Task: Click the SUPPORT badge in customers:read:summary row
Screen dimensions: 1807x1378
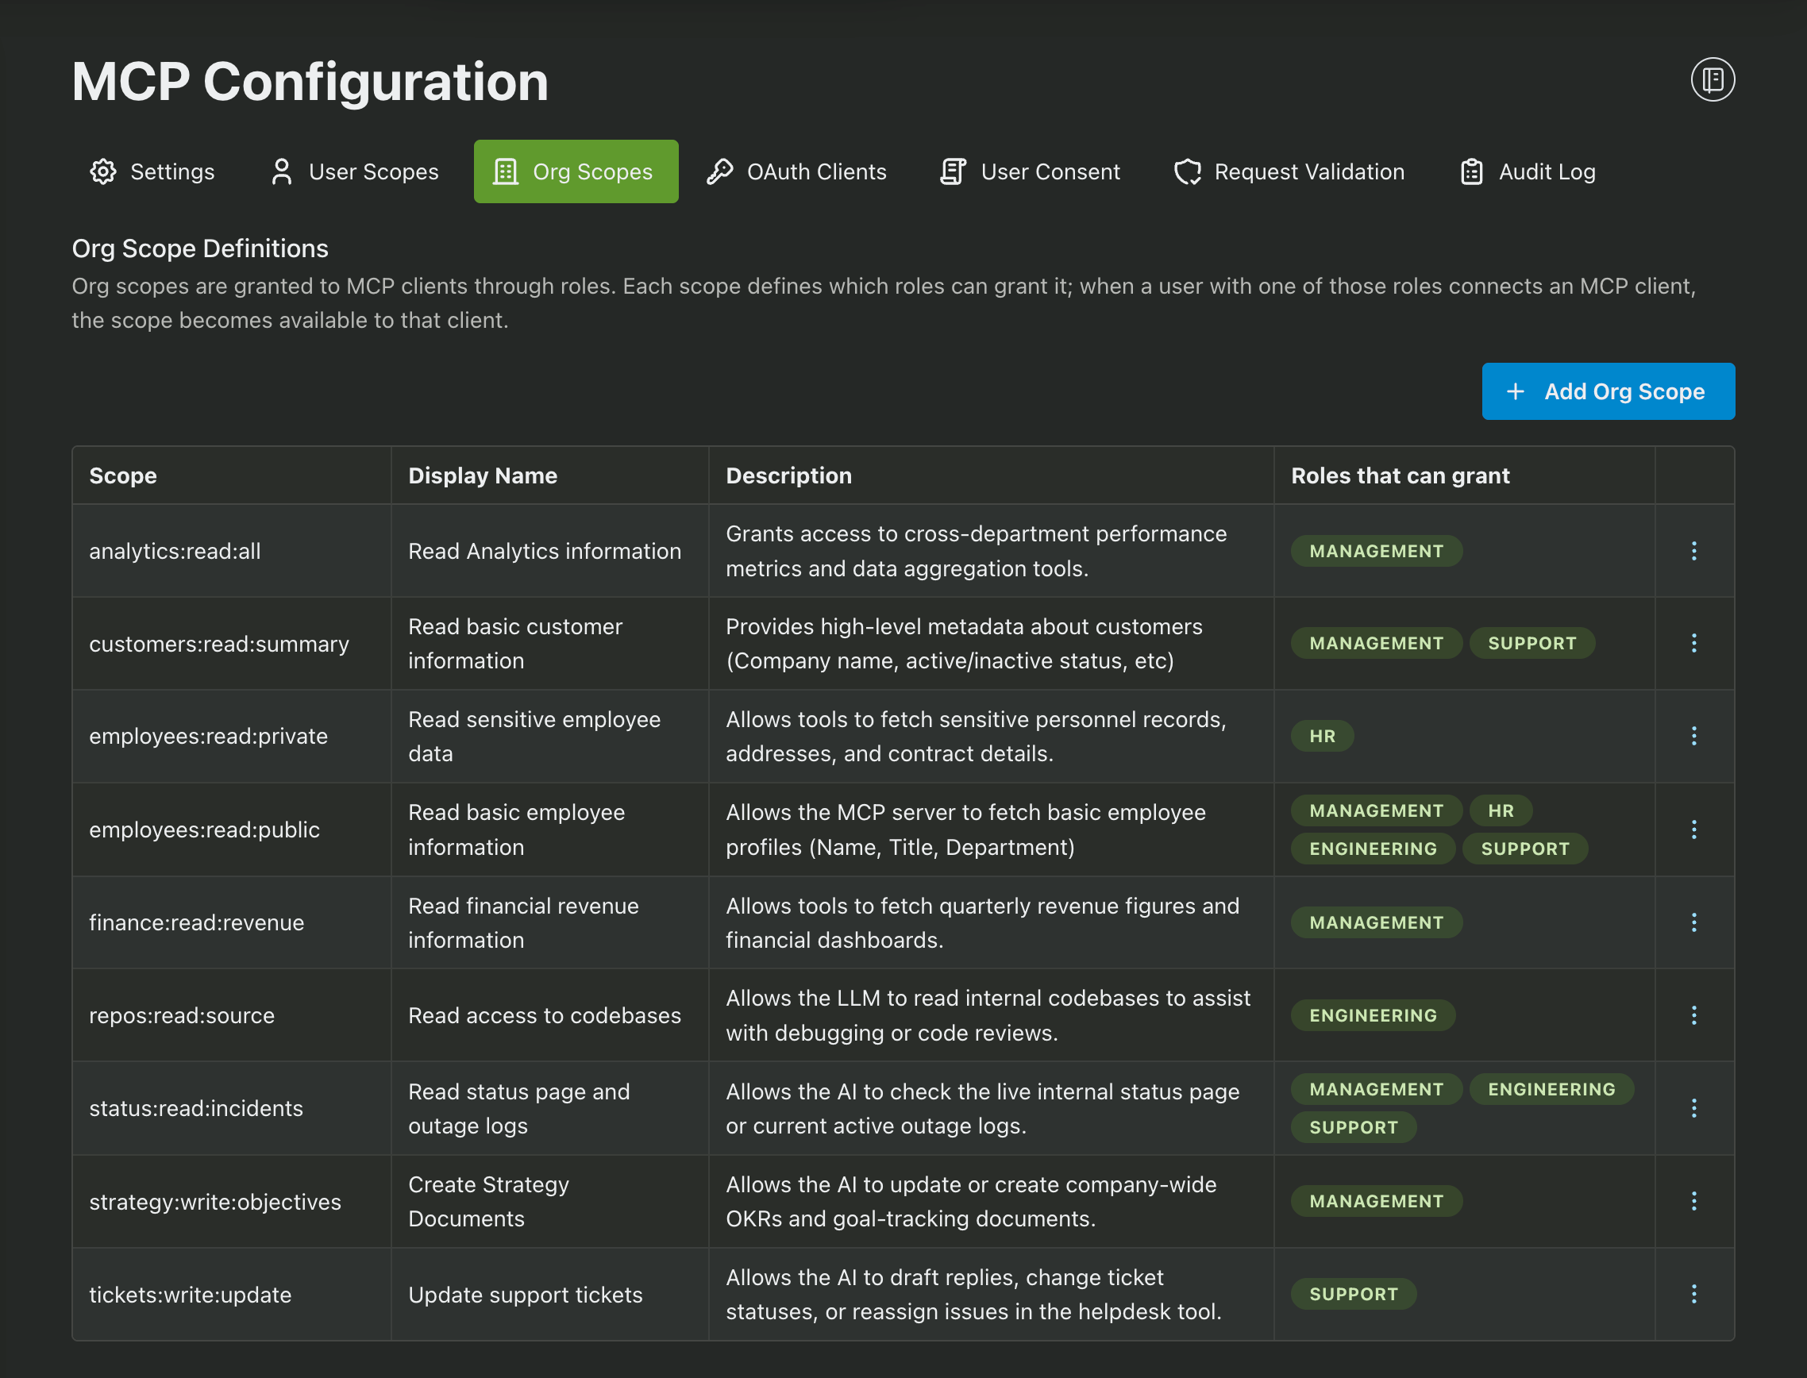Action: click(x=1532, y=643)
